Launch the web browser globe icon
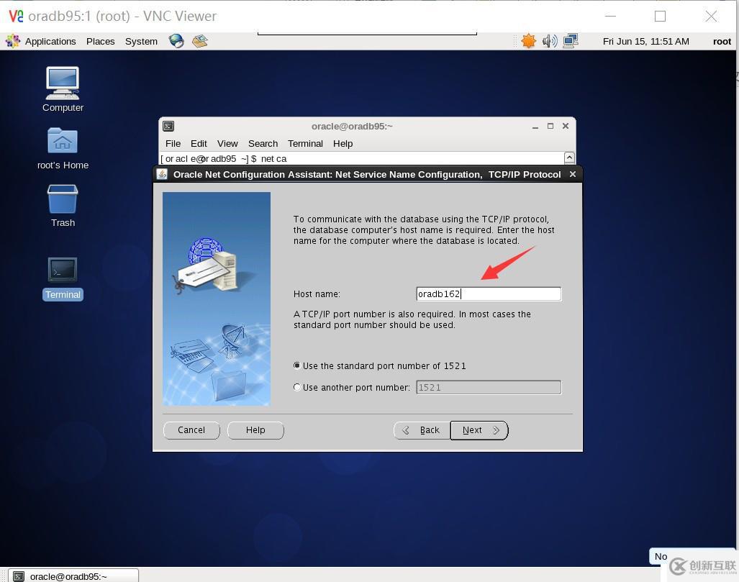This screenshot has width=739, height=582. pyautogui.click(x=176, y=41)
